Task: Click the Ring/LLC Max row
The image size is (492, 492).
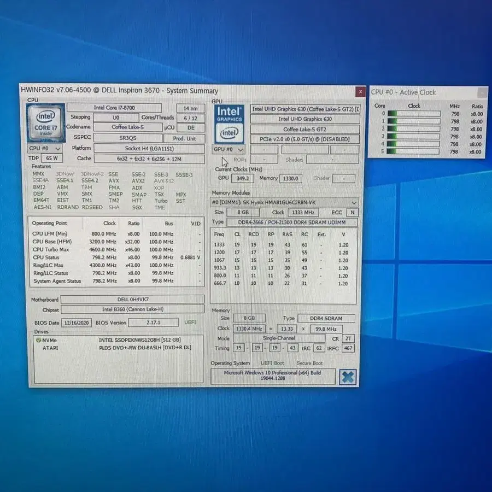Action: click(x=116, y=265)
